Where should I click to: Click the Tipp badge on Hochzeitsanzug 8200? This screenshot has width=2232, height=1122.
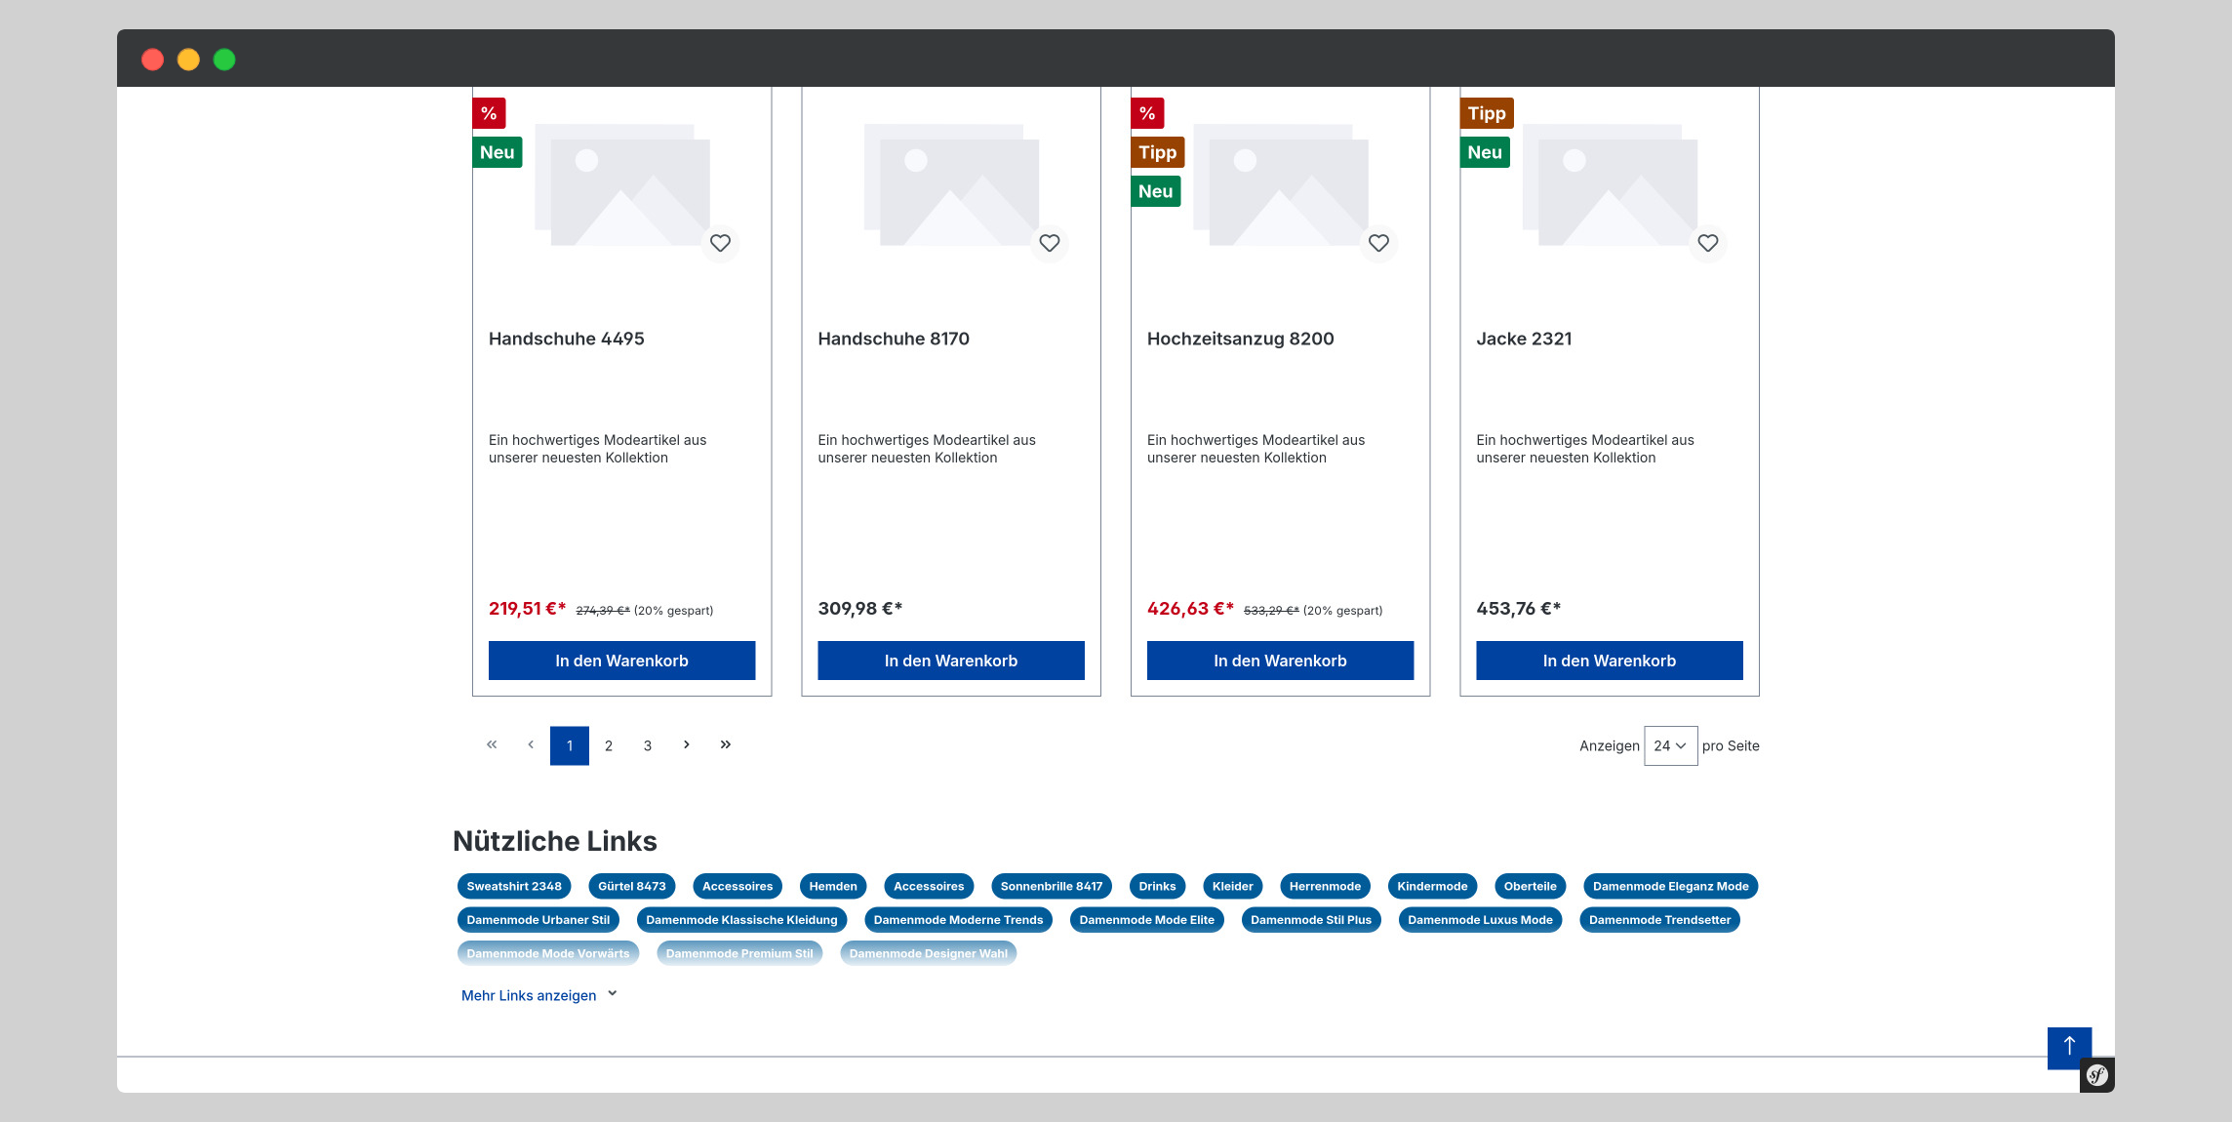tap(1158, 152)
